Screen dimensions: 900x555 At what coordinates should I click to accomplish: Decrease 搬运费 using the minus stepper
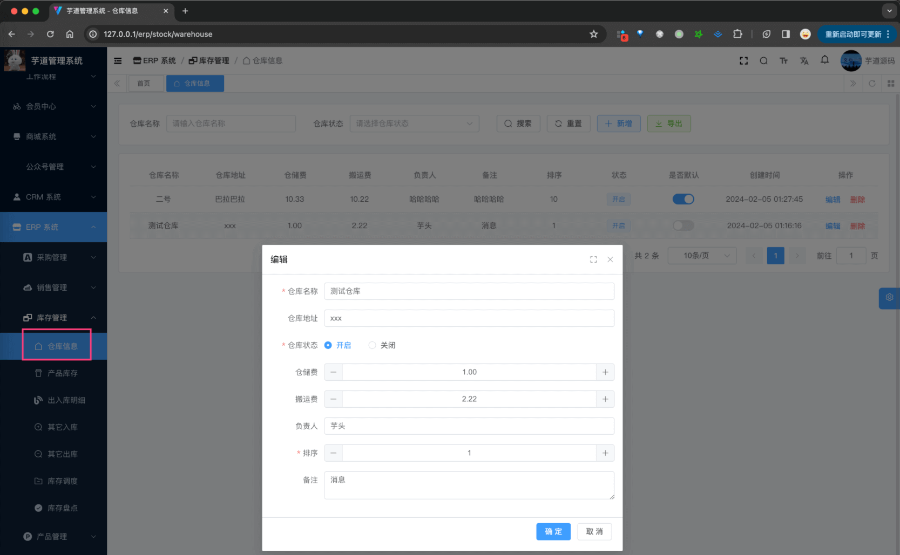pyautogui.click(x=333, y=399)
